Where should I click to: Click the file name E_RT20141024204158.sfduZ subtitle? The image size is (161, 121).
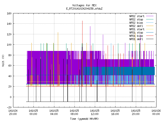coord(84,9)
